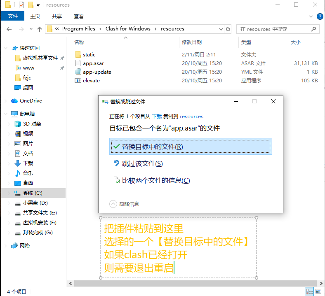Select the elevate application file
325x296 pixels.
(x=91, y=81)
